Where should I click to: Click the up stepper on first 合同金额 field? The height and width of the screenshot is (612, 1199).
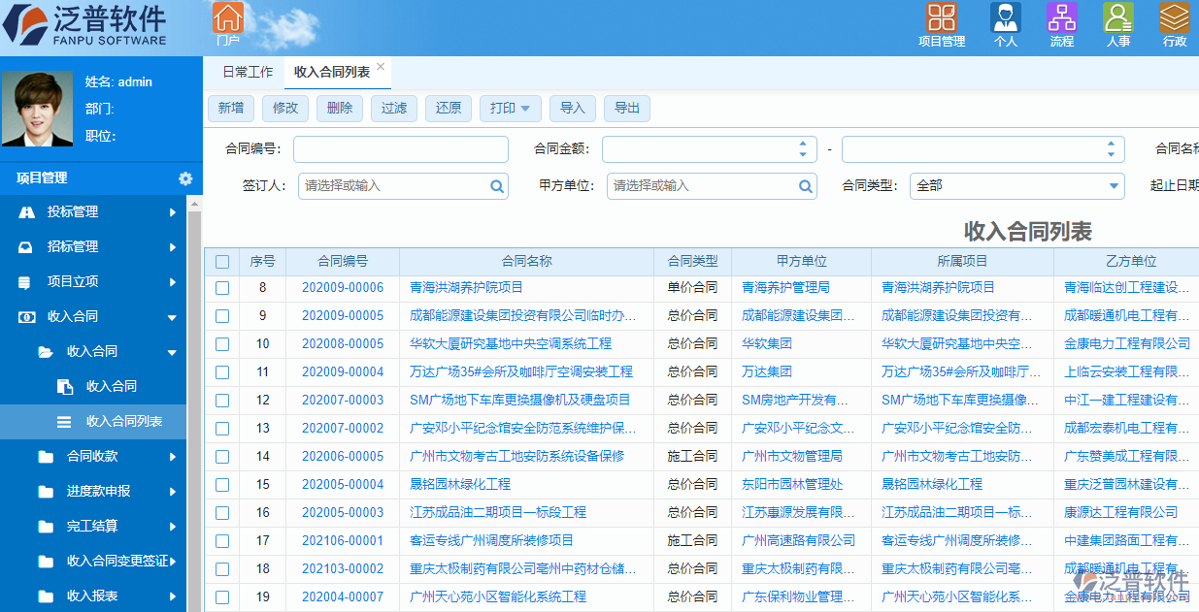[803, 145]
